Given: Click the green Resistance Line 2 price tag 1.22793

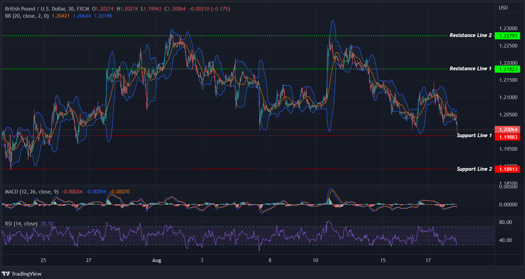Looking at the screenshot, I should click(507, 36).
